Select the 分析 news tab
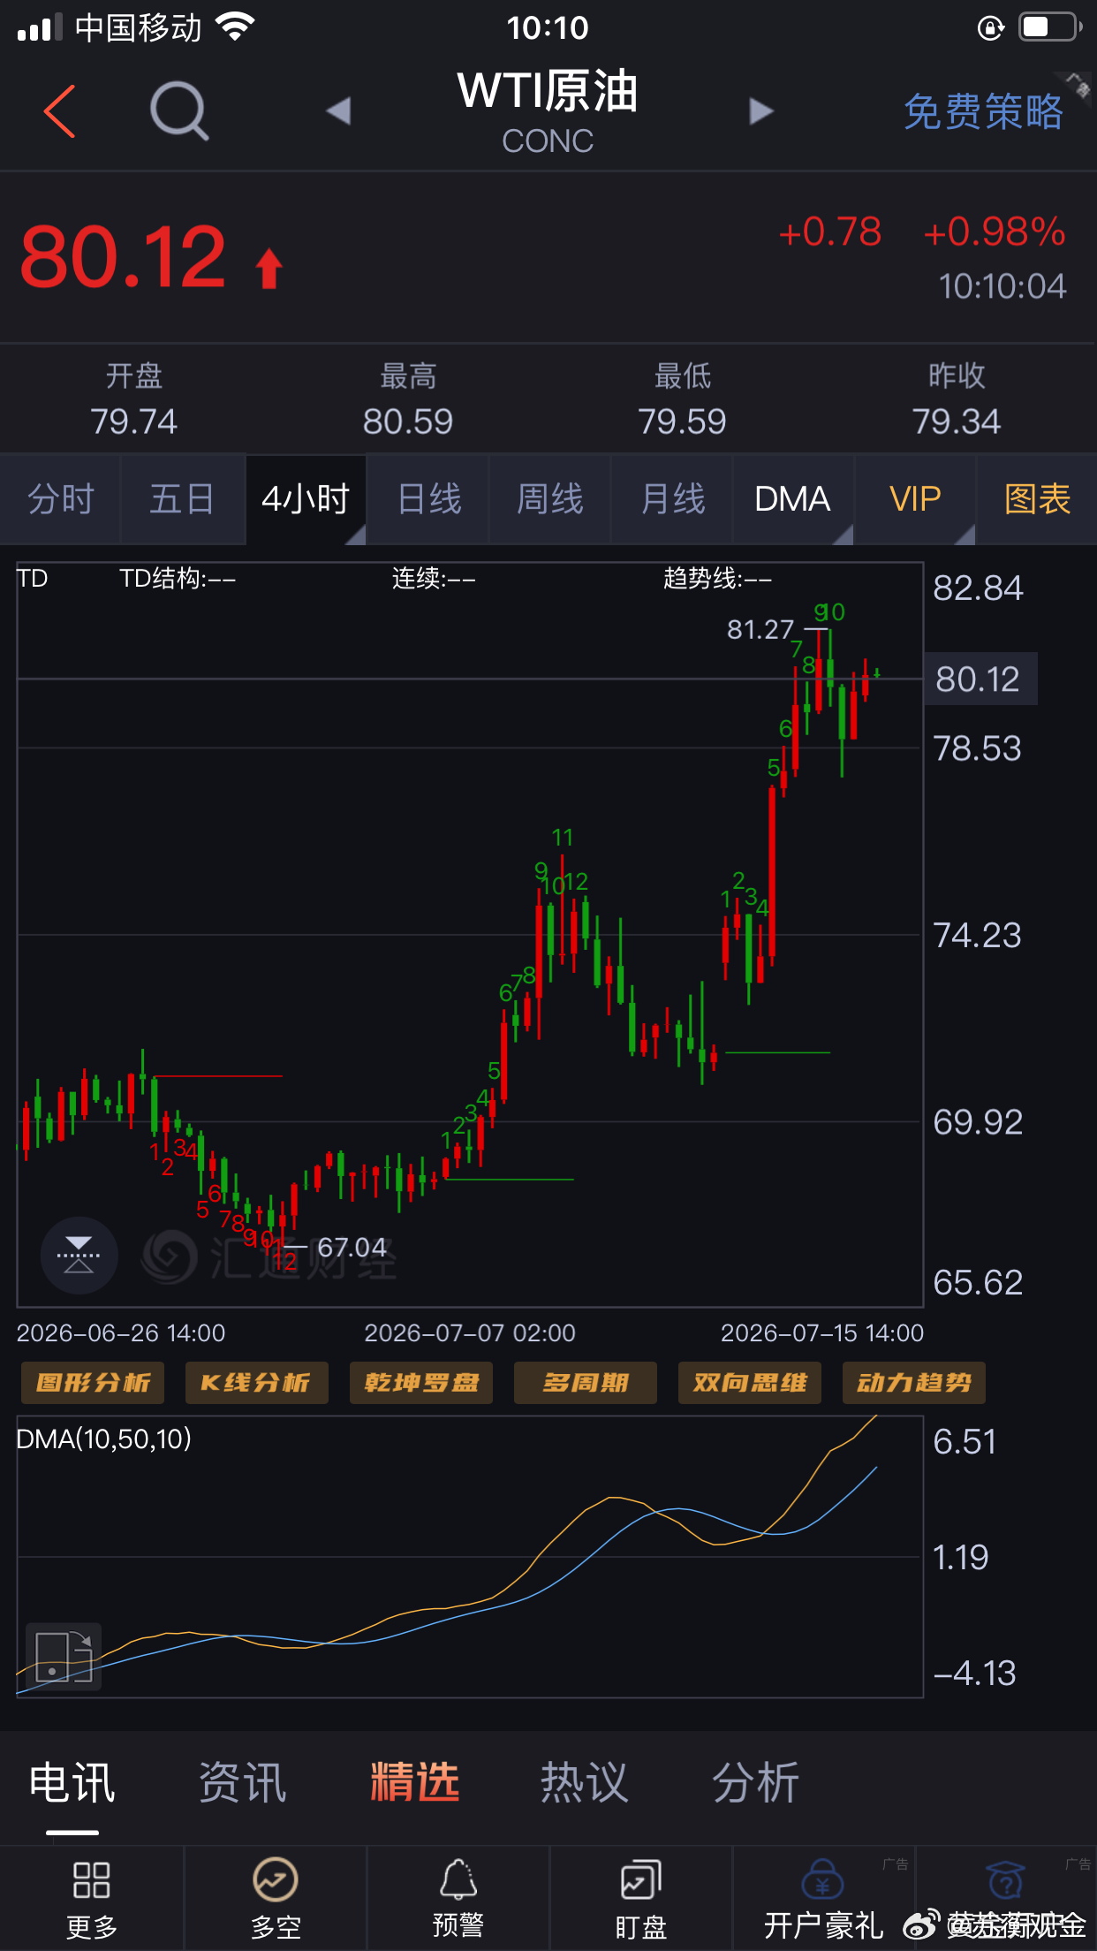Viewport: 1097px width, 1951px height. pyautogui.click(x=756, y=1782)
